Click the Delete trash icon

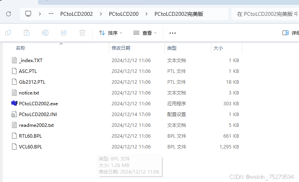click(x=82, y=33)
